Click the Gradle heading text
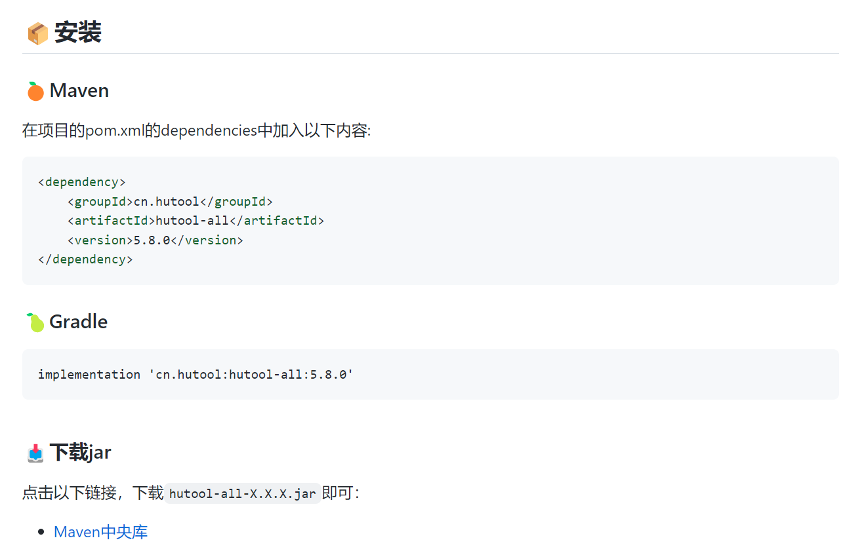The width and height of the screenshot is (845, 551). click(79, 322)
